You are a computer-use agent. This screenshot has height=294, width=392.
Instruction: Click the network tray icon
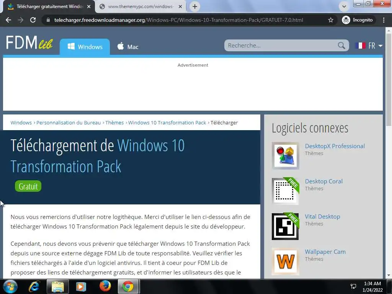[x=353, y=286]
